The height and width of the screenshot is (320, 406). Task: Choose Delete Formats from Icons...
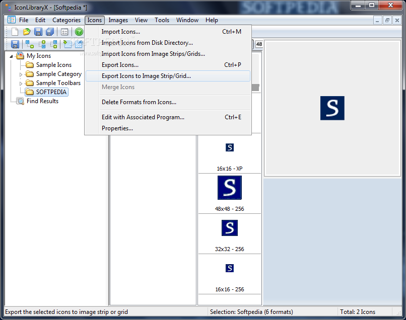(168, 102)
